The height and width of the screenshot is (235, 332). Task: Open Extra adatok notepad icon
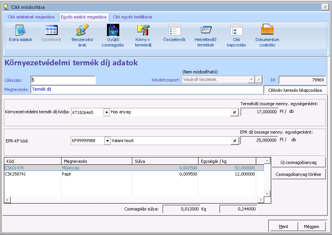click(x=20, y=30)
